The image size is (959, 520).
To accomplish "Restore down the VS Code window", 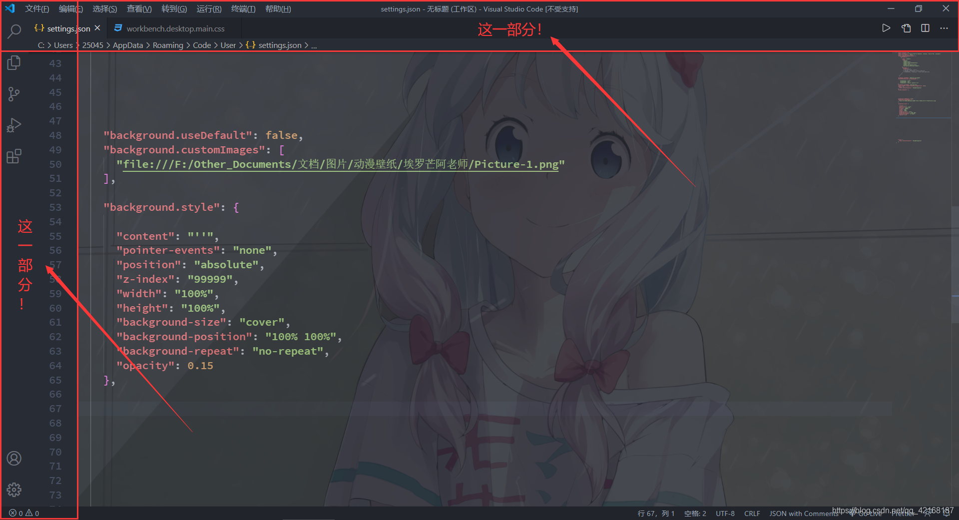I will 919,8.
